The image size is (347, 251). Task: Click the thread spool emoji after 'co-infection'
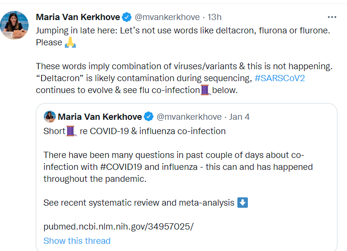coord(205,90)
